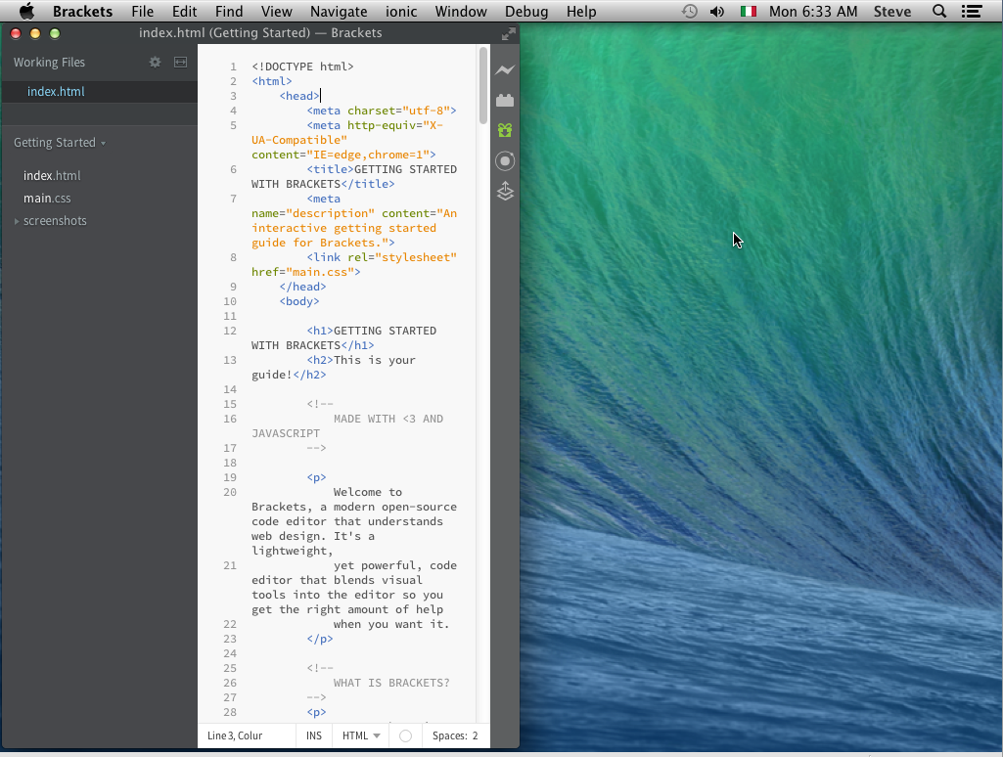
Task: Click the <link rel="stylesheet" code on line 8
Action: [382, 257]
